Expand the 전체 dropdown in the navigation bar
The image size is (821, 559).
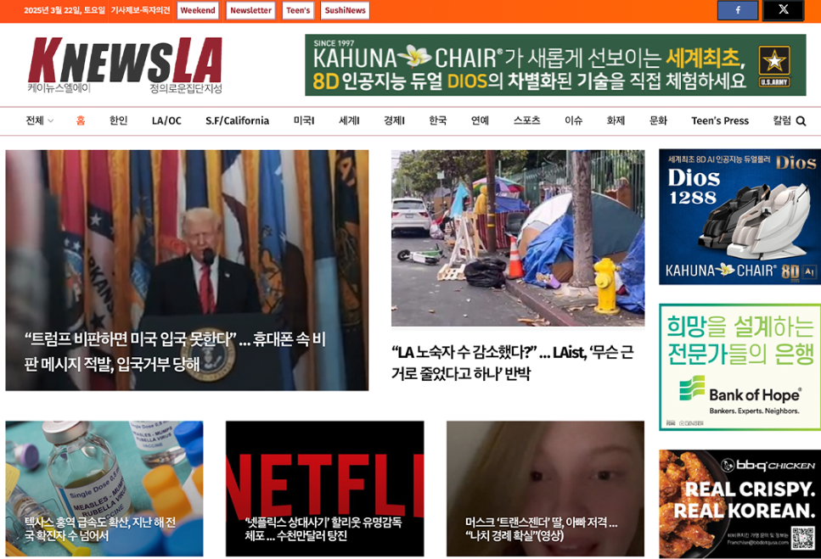(37, 120)
